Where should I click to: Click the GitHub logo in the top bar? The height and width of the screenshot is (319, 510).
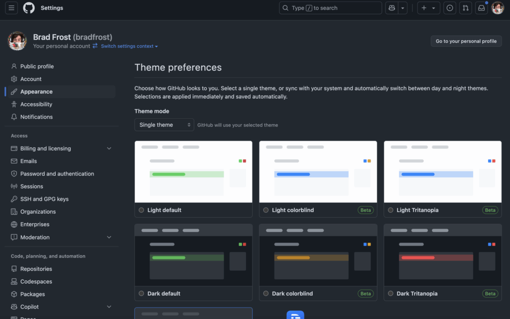28,7
